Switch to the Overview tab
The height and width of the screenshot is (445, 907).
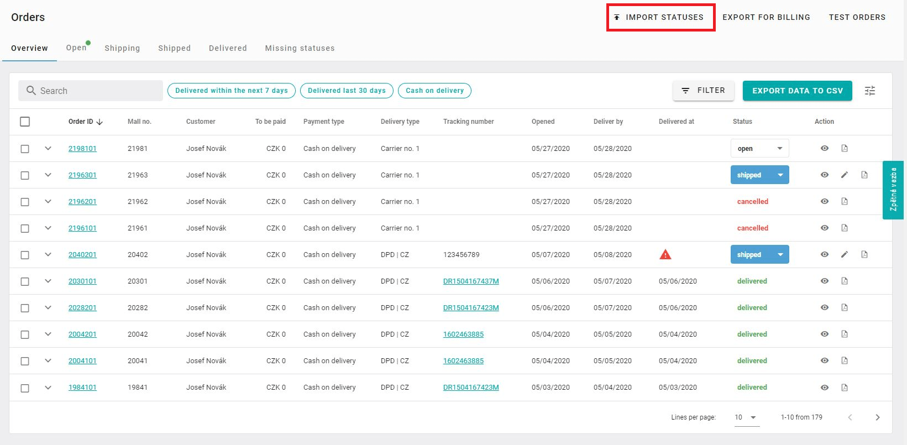[30, 48]
